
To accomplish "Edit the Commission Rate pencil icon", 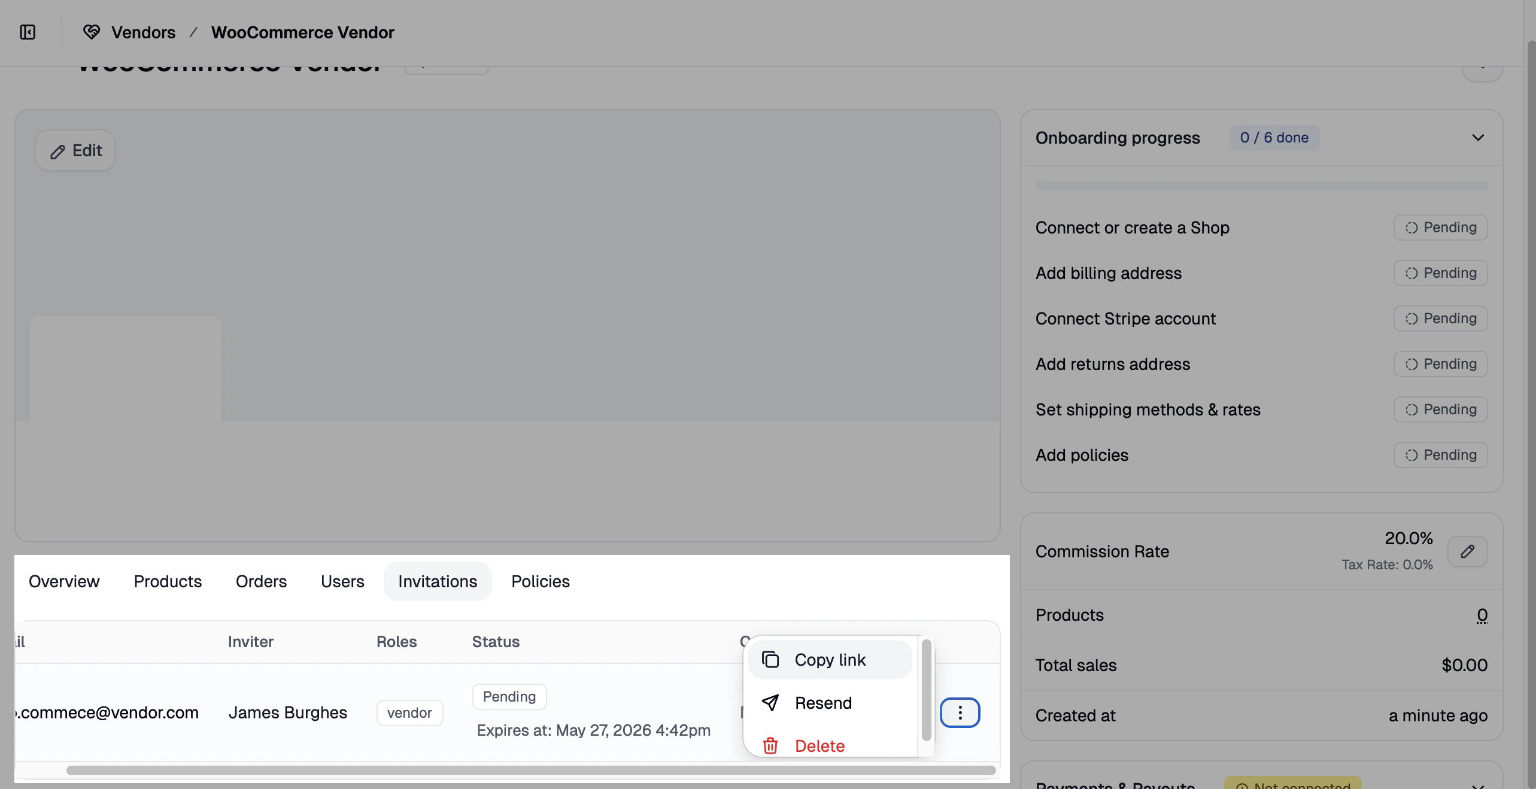I will point(1467,551).
